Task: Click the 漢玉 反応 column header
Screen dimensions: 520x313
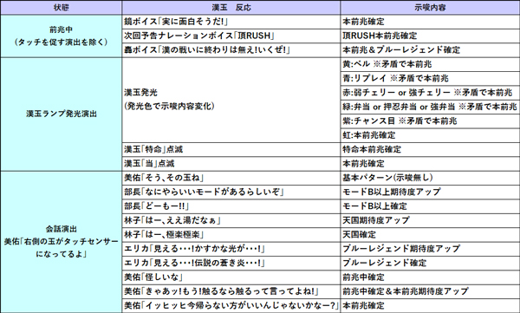Action: click(x=231, y=7)
